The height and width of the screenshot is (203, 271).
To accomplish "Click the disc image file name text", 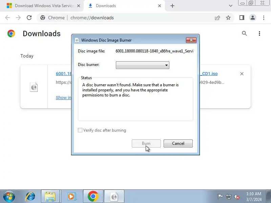I will 154,51.
